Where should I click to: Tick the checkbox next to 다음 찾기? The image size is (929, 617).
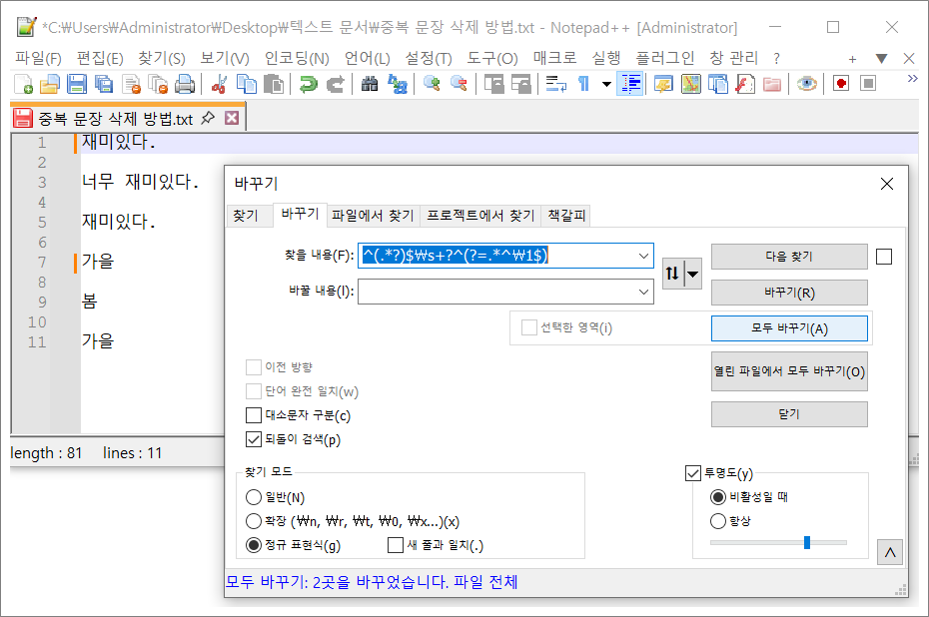click(884, 257)
